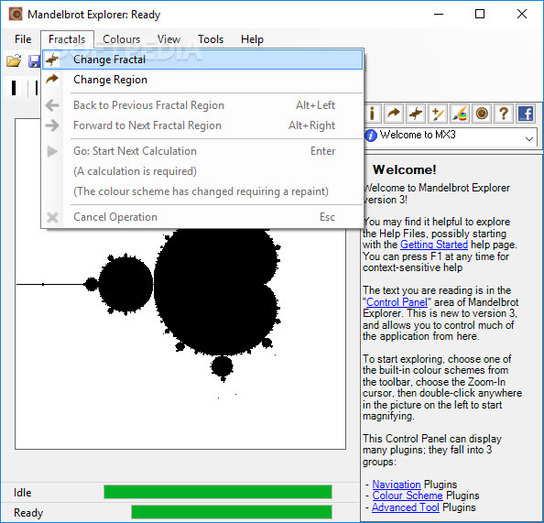Minimize the Mandelbrot Explorer window
The width and height of the screenshot is (544, 523).
click(439, 15)
